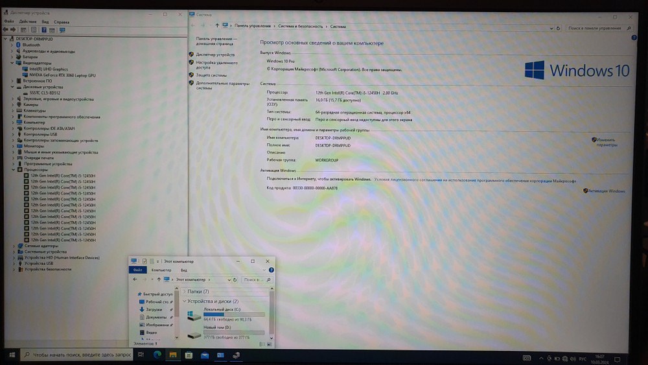Open the Windows Start menu
The image size is (648, 365).
(x=12, y=355)
